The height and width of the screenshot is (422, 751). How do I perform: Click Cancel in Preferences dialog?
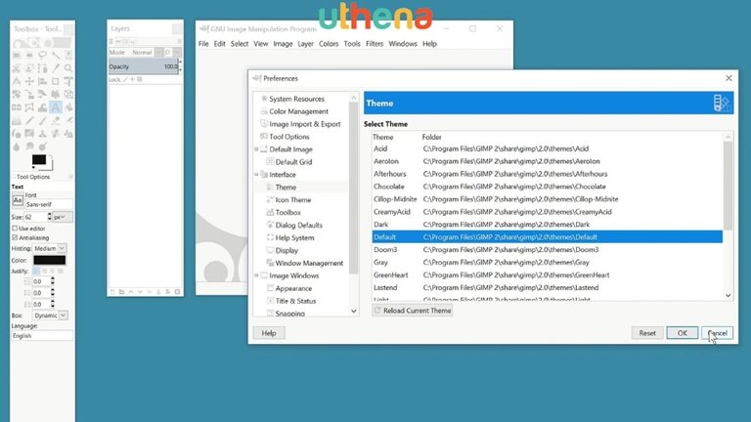click(x=717, y=333)
